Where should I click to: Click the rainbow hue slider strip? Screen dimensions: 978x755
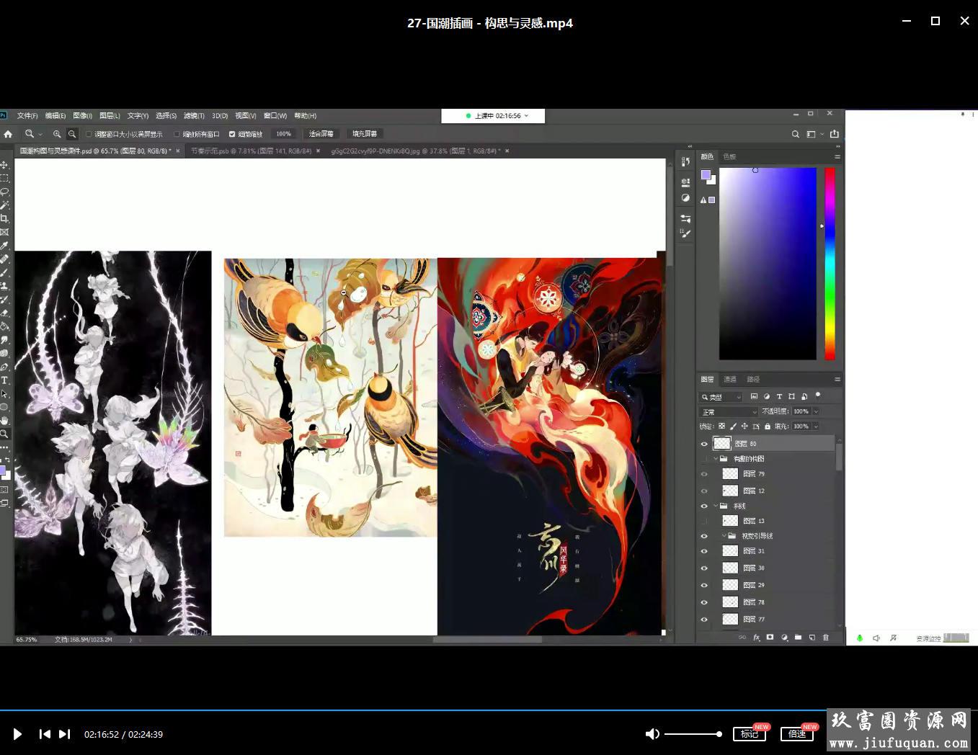coord(830,264)
